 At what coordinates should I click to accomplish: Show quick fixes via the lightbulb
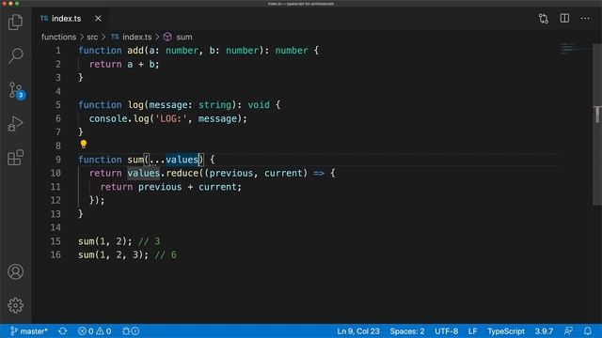pos(84,144)
